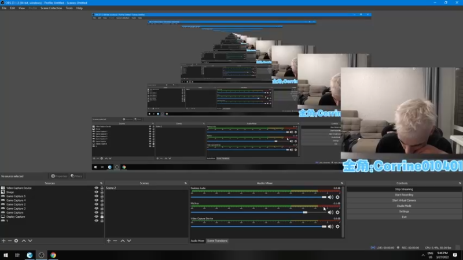Move scene down with the Scenes down arrow

point(129,241)
